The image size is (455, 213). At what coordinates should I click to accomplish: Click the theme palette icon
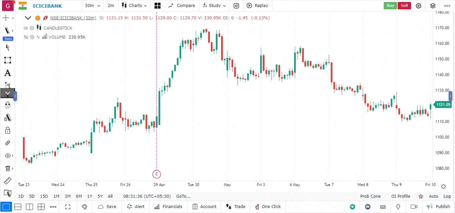click(x=84, y=207)
